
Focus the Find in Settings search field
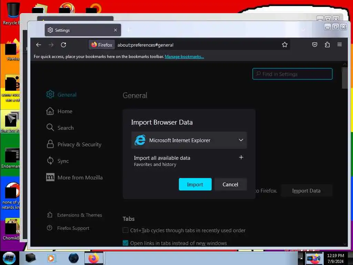292,74
